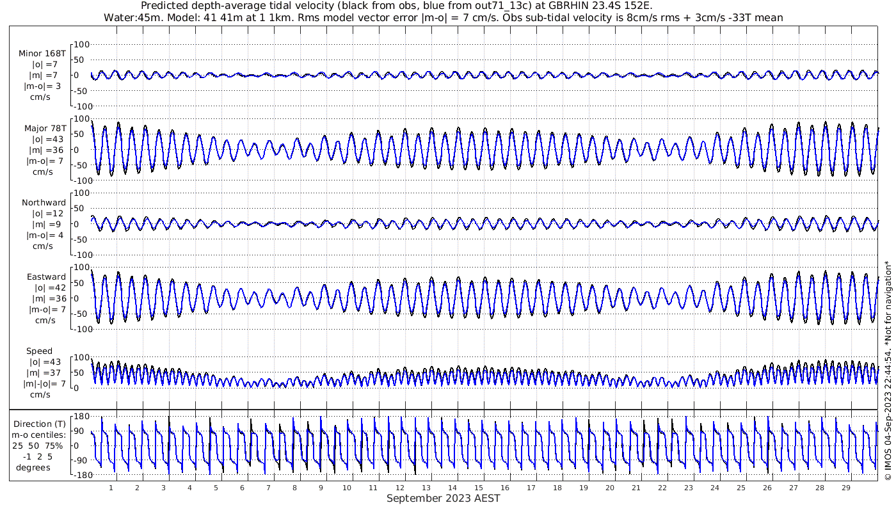Click date tick "20" on x-axis

(609, 488)
